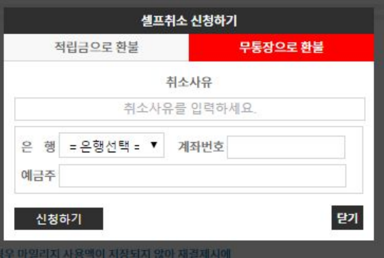This screenshot has height=258, width=384.
Task: Switch to the 적립금으로 환불 tab
Action: click(96, 47)
